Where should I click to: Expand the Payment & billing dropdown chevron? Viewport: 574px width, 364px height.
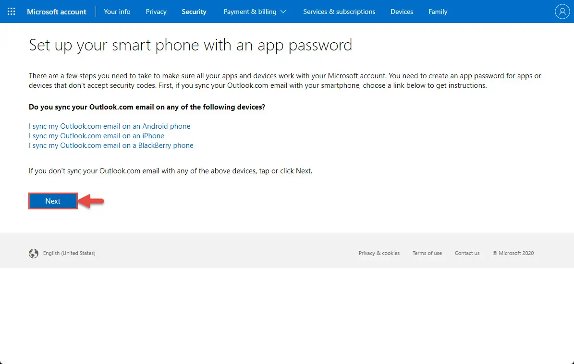[283, 12]
